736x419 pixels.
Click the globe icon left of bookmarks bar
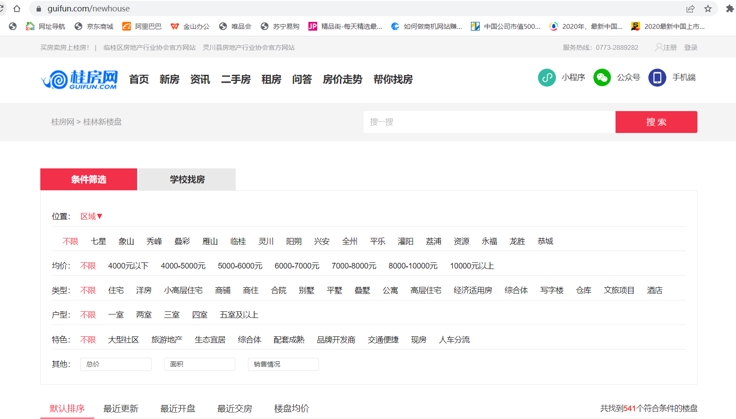pos(13,27)
